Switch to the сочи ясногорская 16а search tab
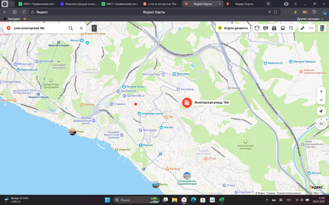329x205 pixels. (x=161, y=4)
